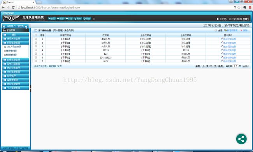Image resolution: width=253 pixels, height=152 pixels.
Task: Click the pencil edit icon in row 7
Action: tap(222, 61)
